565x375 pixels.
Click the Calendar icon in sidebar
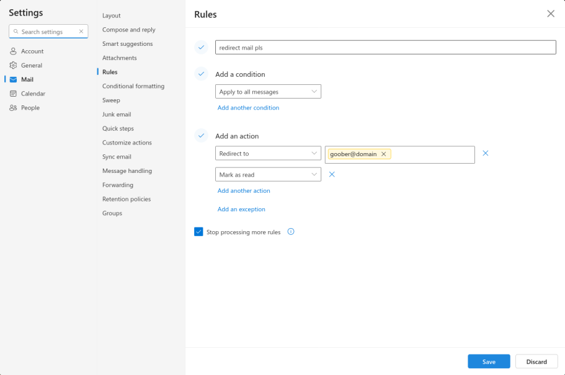pos(13,94)
